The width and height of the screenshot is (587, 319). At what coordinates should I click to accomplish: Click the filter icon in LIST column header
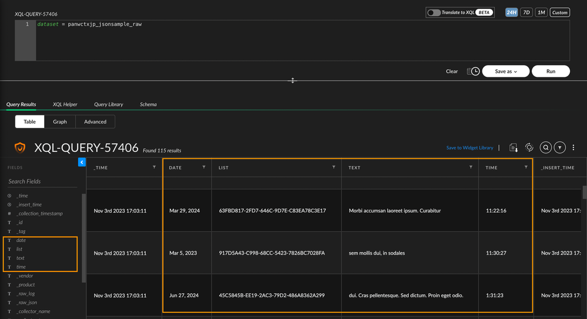point(334,167)
